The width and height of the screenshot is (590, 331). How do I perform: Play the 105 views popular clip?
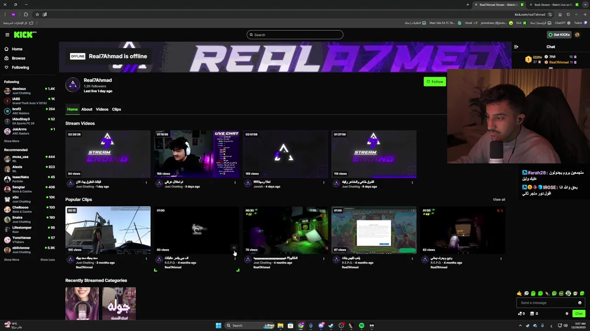coord(108,230)
